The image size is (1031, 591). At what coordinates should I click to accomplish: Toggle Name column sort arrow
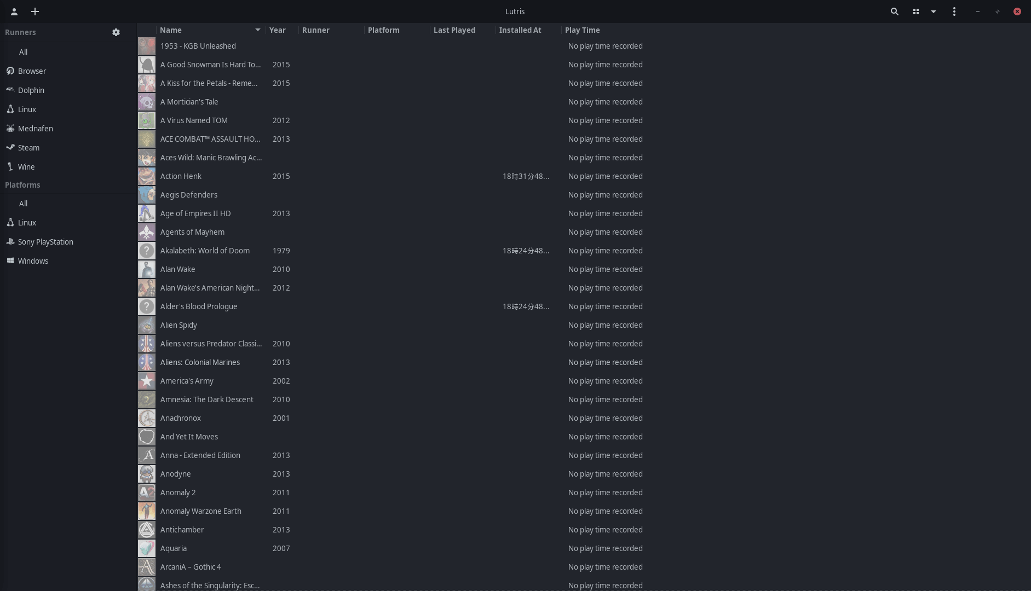258,30
